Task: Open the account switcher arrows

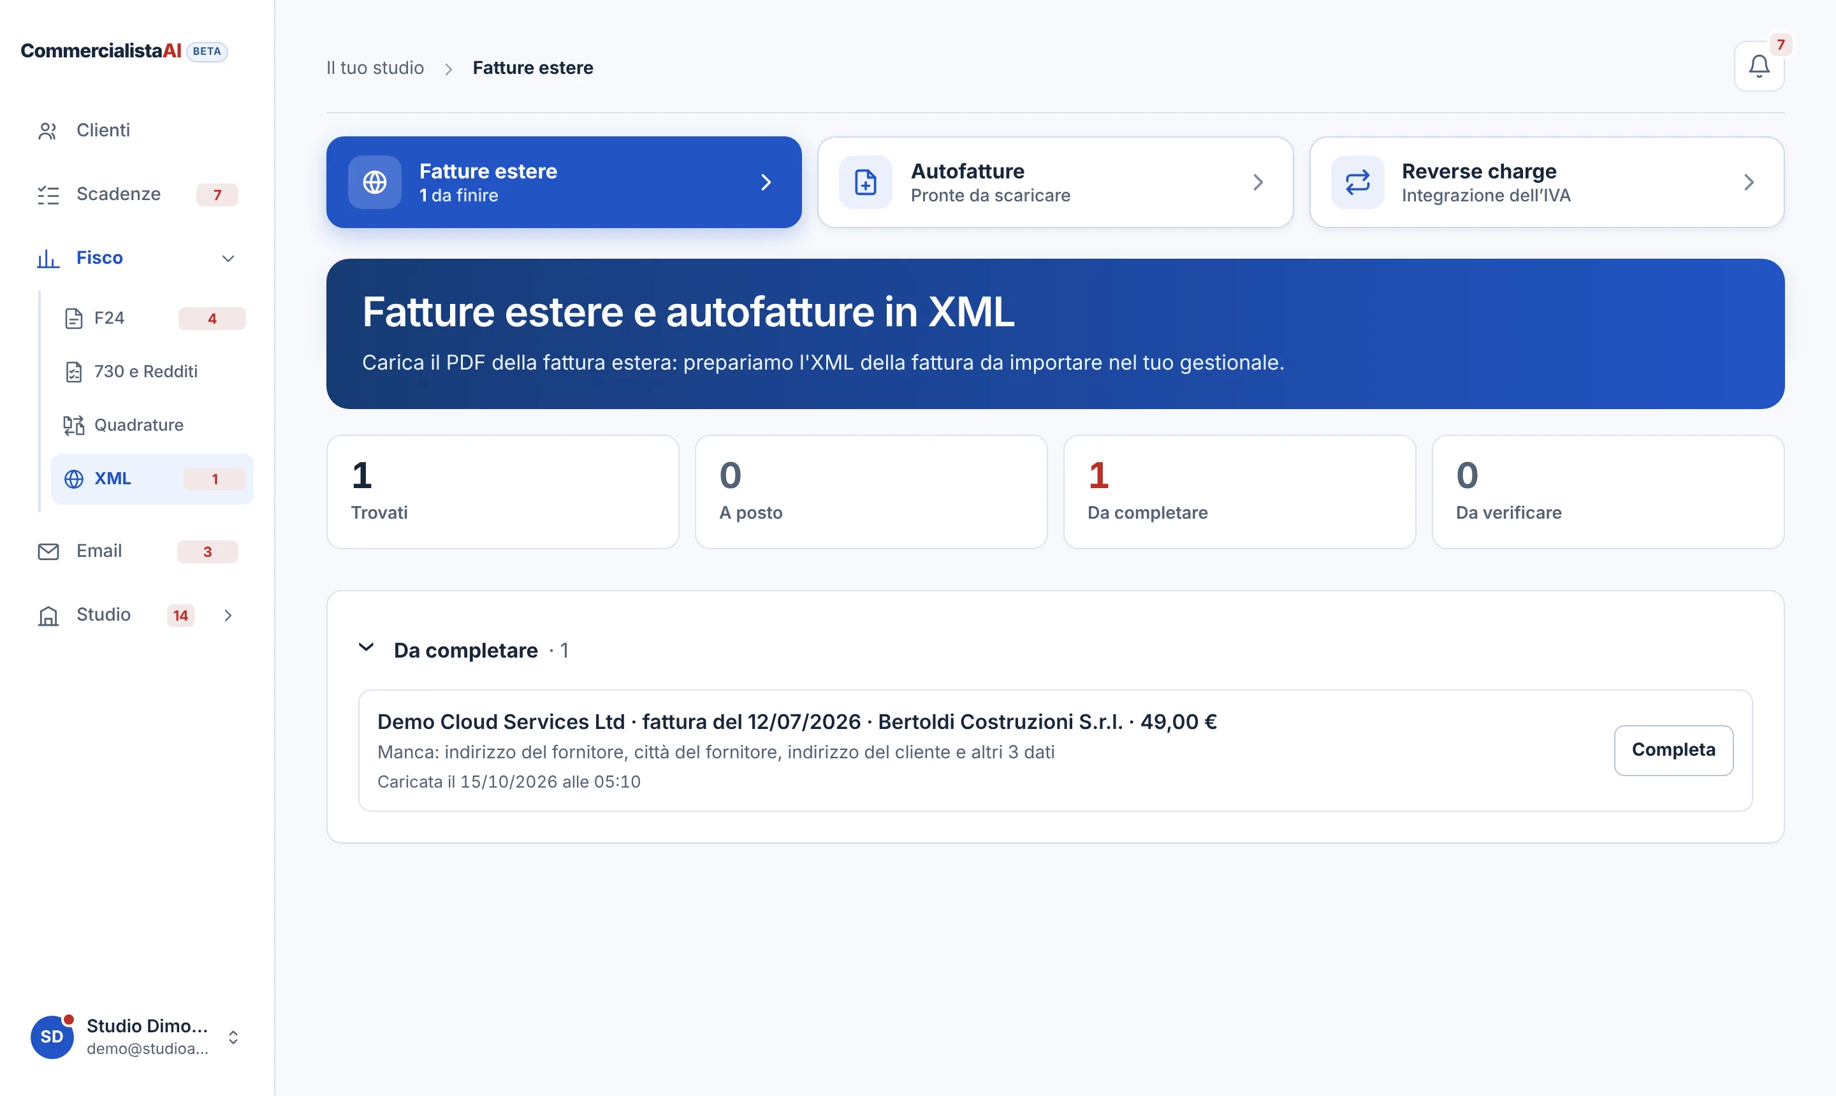Action: pos(233,1037)
